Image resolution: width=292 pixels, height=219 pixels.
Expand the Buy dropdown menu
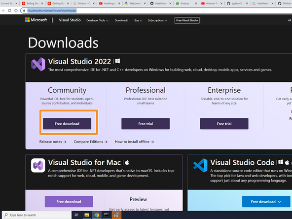(138, 21)
